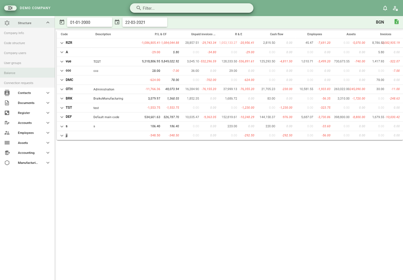Expand the Documents sidebar menu
This screenshot has height=280, width=403.
48,103
